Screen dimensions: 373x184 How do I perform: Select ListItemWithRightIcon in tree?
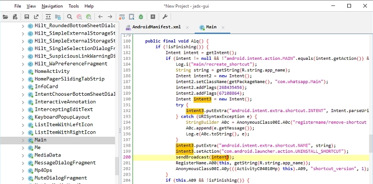coord(65,132)
